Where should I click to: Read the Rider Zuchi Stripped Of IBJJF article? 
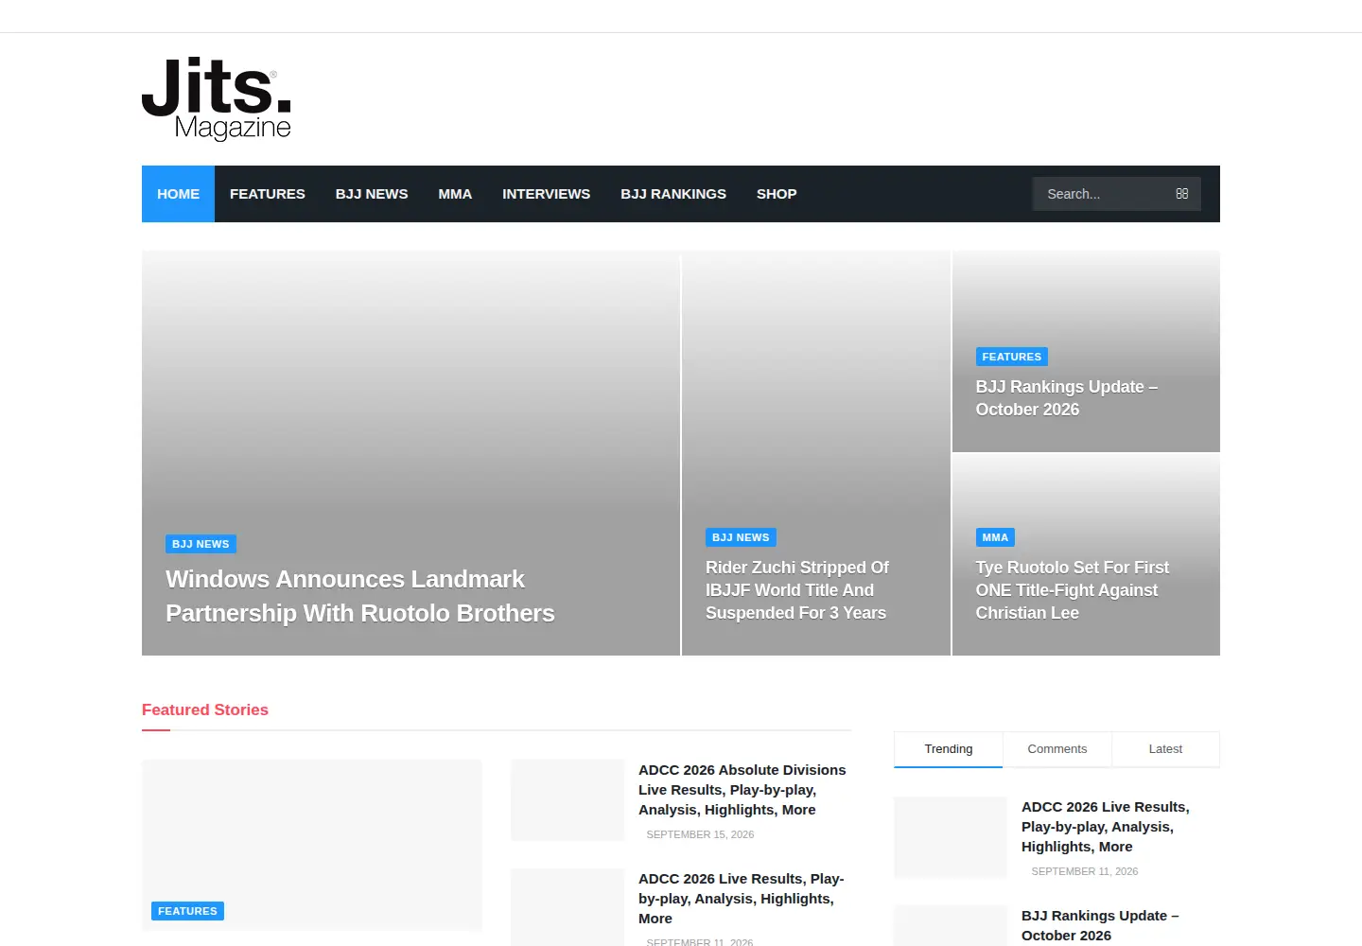797,590
